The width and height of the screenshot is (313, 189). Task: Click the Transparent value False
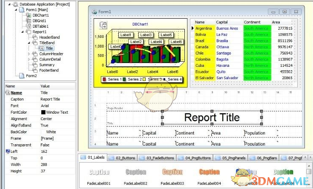coord(45,145)
